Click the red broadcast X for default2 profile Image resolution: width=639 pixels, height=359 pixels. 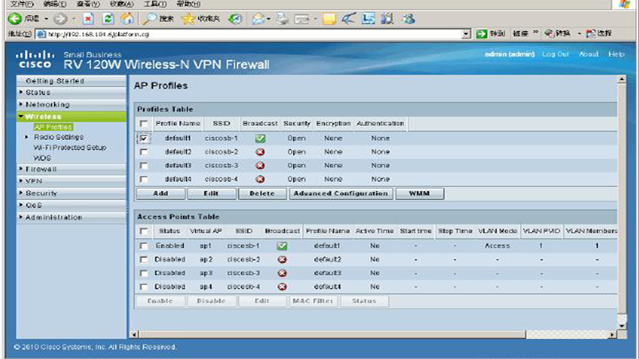[260, 152]
